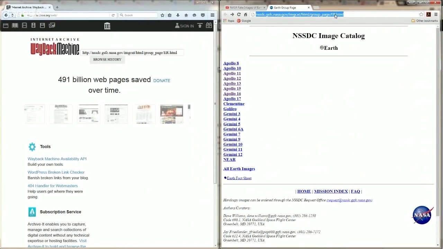
Task: Click the Upload arrow icon on Archive navbar
Action: [200, 25]
